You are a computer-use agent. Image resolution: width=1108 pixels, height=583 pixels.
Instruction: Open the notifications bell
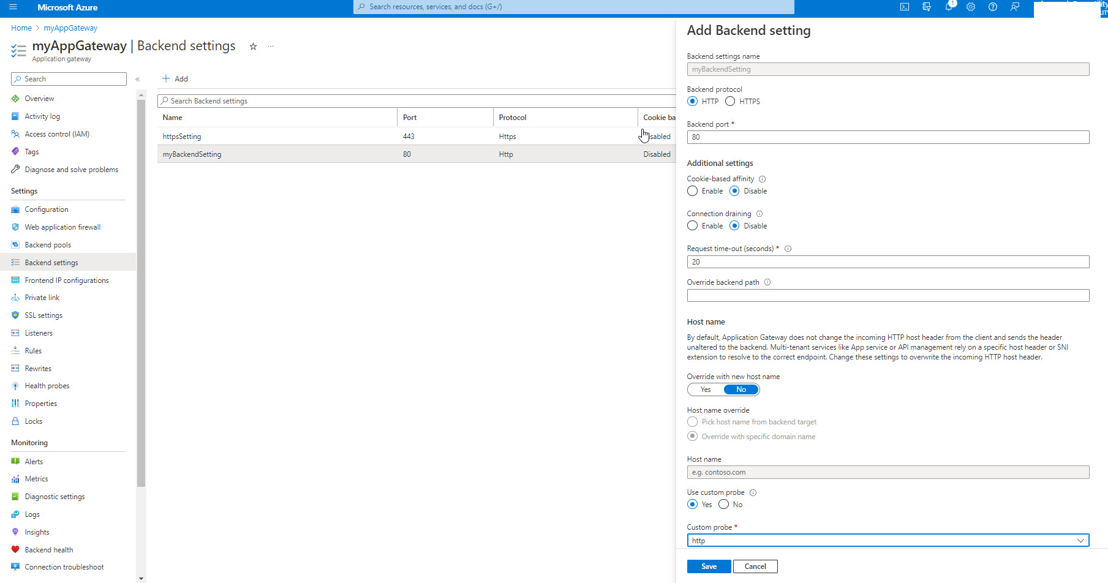949,7
